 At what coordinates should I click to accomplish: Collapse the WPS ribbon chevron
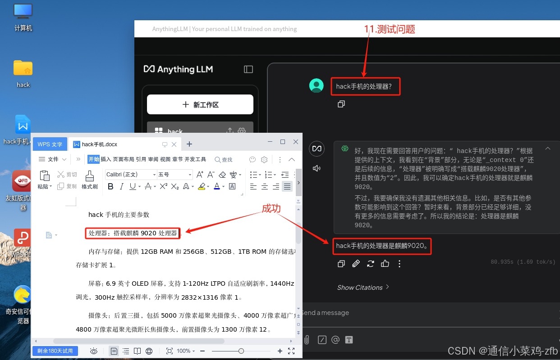tap(292, 159)
